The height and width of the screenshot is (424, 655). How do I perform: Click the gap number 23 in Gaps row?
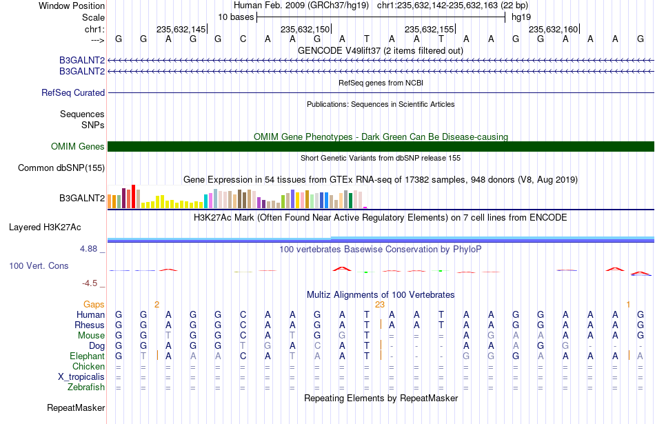click(380, 305)
